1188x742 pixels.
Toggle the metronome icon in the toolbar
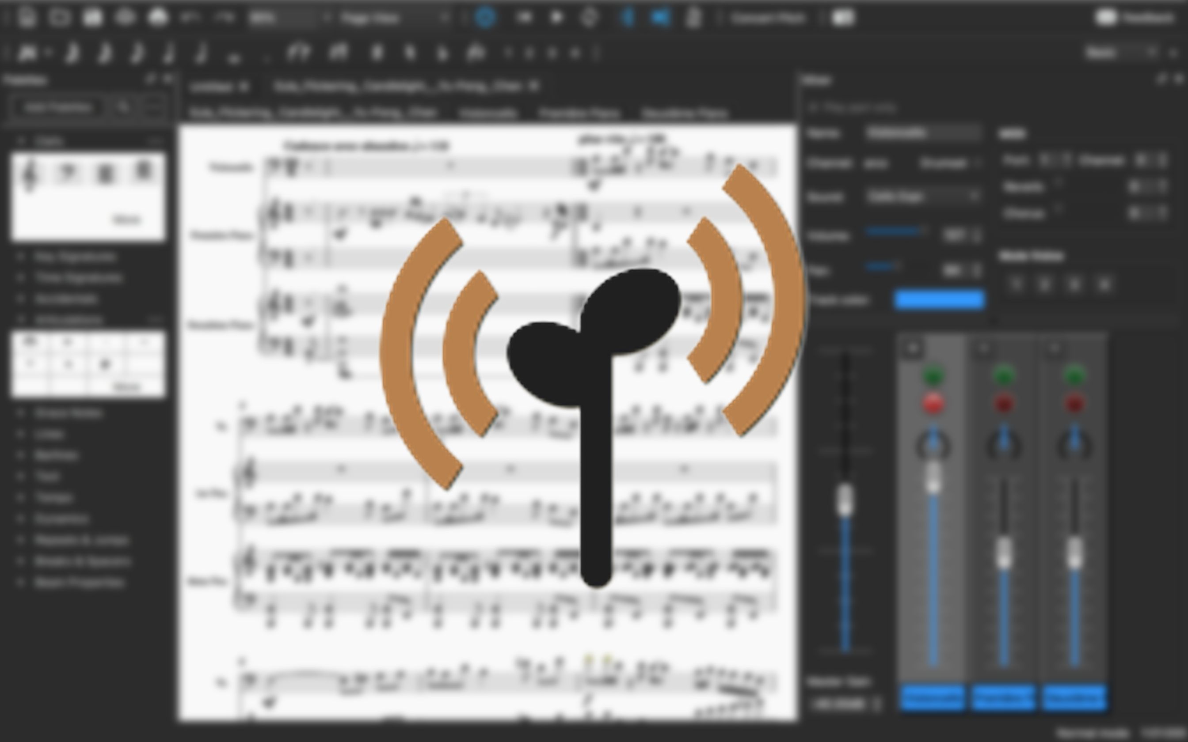coord(693,18)
